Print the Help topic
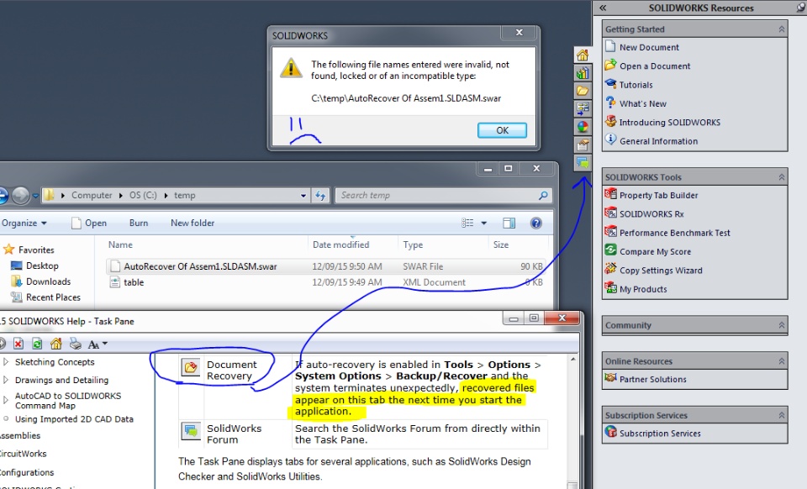The width and height of the screenshot is (807, 489). (75, 344)
